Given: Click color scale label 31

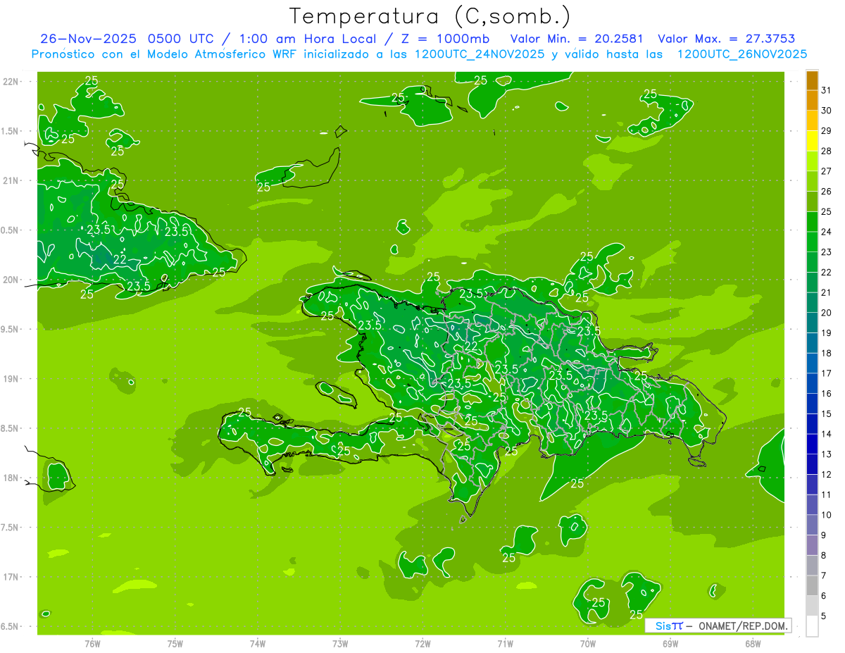Looking at the screenshot, I should coord(827,90).
